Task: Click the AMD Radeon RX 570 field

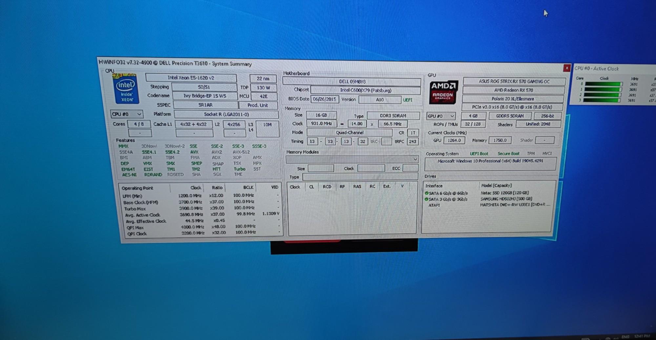Action: pyautogui.click(x=513, y=90)
